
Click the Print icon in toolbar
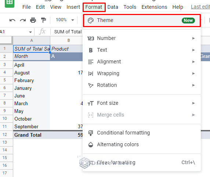click(x=33, y=20)
